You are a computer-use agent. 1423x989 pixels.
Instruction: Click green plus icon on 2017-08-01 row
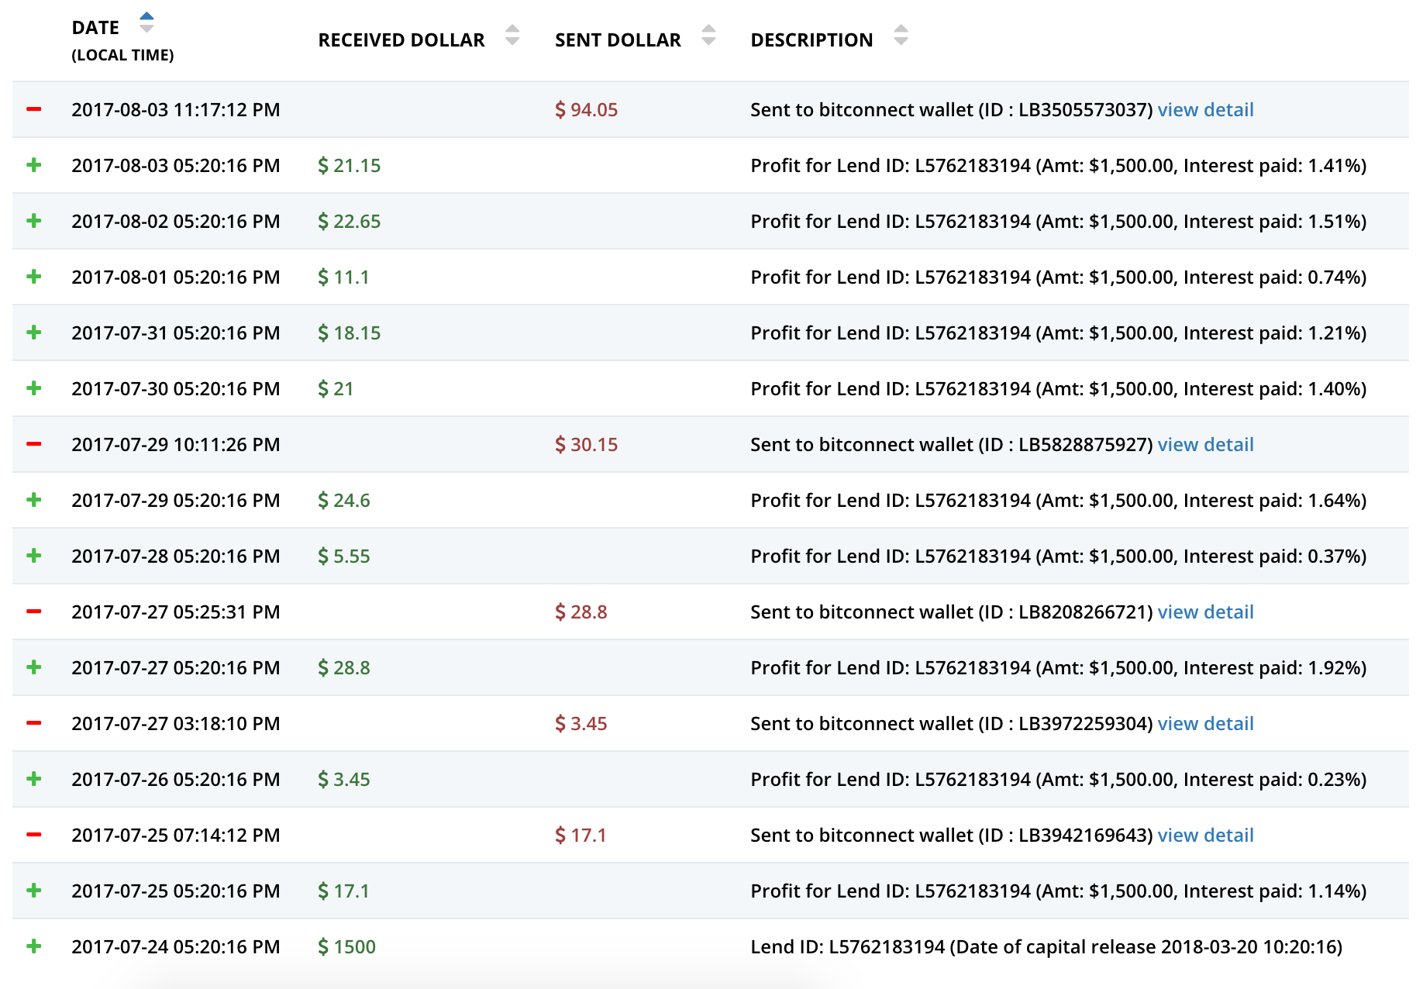click(x=33, y=277)
